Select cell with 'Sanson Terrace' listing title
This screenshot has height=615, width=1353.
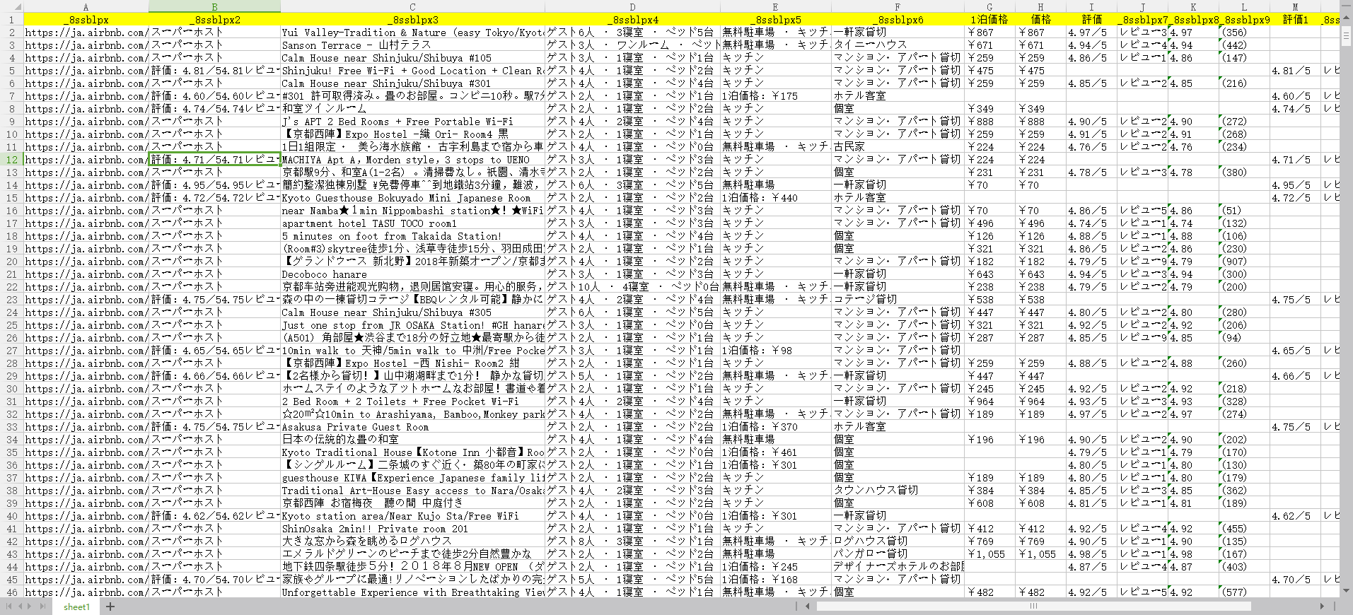click(x=412, y=45)
